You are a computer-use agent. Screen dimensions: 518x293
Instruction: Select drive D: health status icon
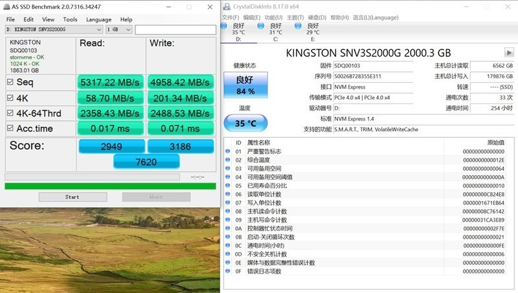pos(224,26)
